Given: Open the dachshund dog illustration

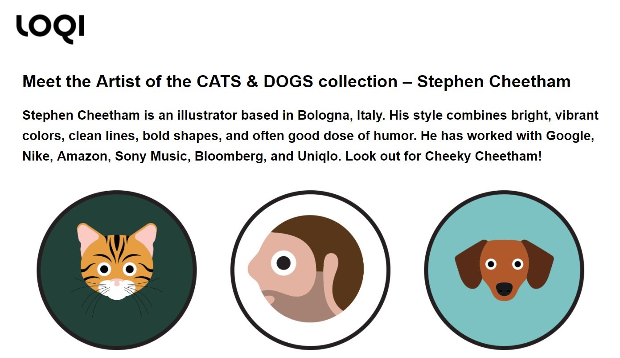Looking at the screenshot, I should point(504,270).
